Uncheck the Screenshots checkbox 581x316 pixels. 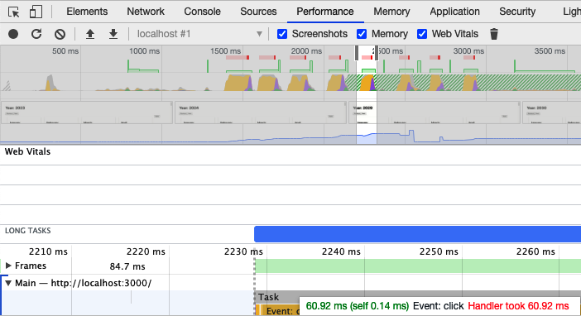point(282,34)
